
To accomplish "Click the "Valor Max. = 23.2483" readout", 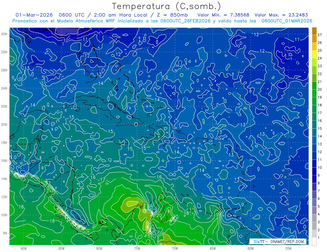I will click(281, 15).
